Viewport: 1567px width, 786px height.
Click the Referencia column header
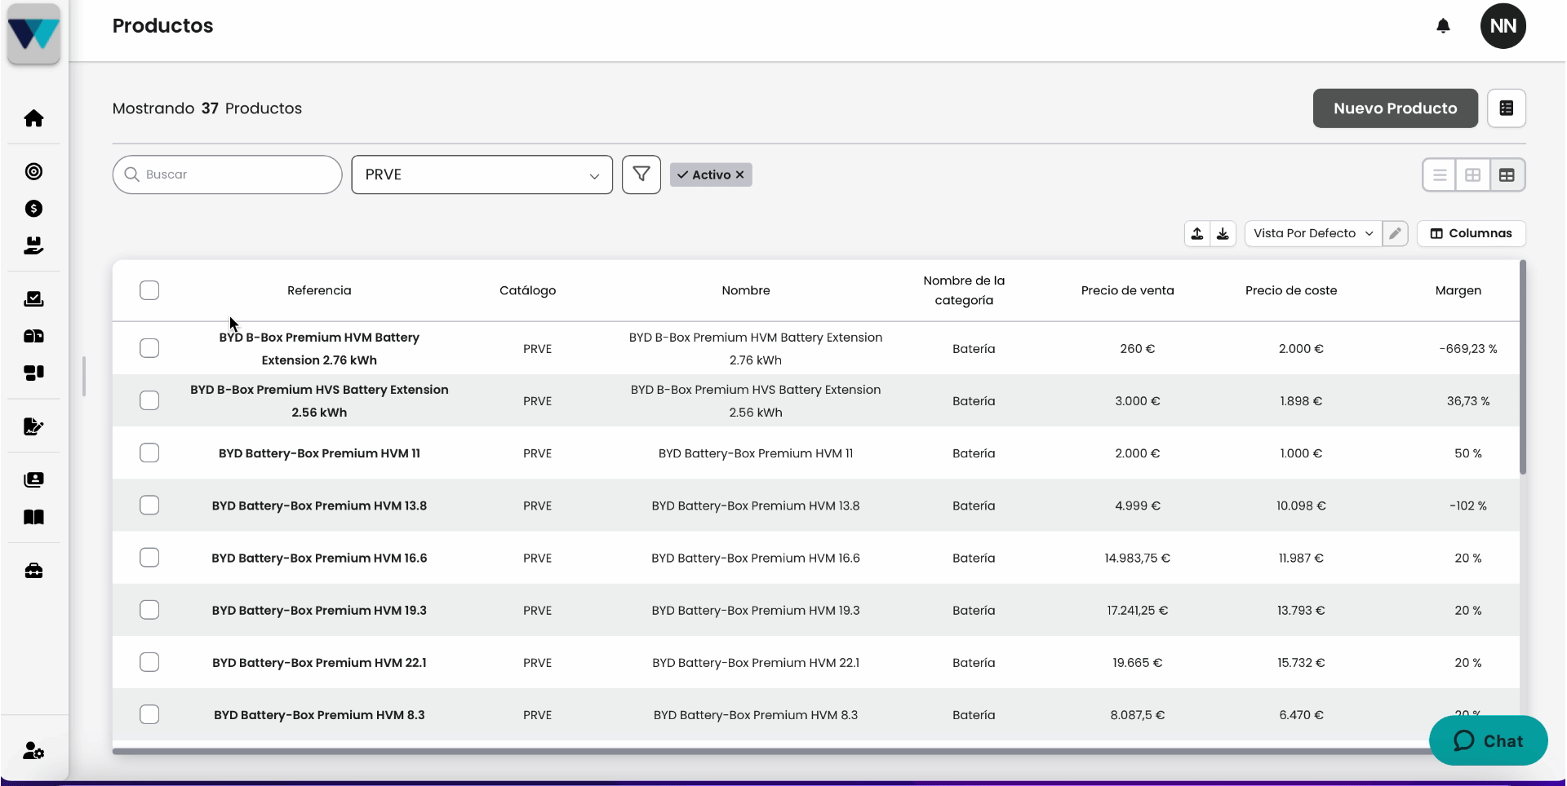click(x=319, y=290)
